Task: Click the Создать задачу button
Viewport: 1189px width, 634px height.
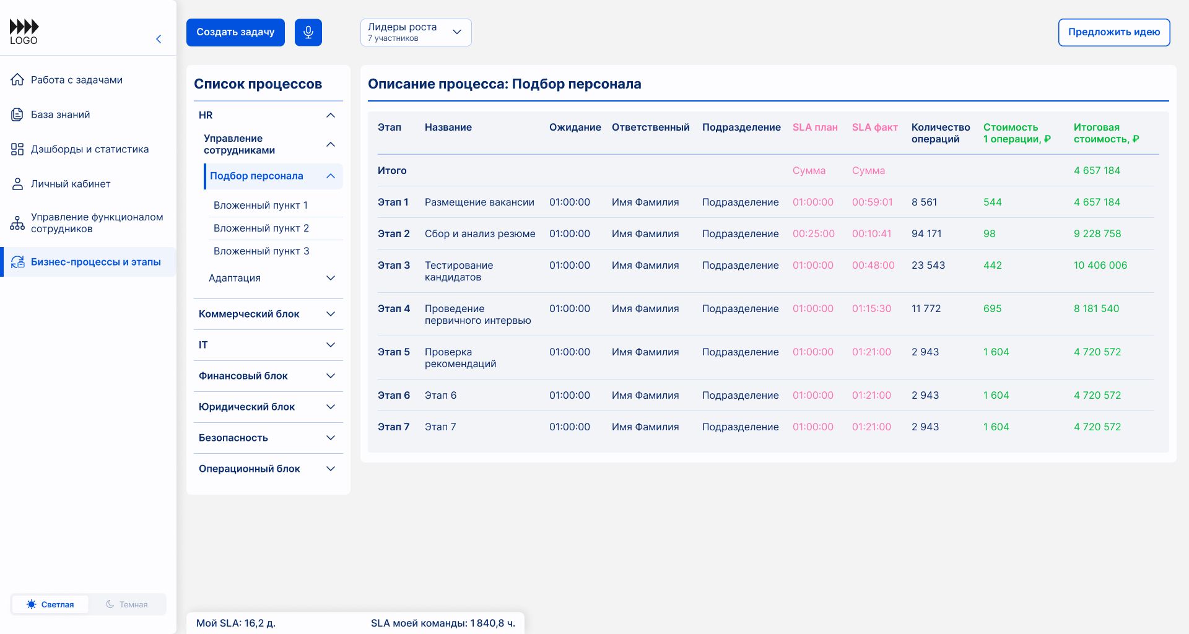Action: click(x=235, y=32)
